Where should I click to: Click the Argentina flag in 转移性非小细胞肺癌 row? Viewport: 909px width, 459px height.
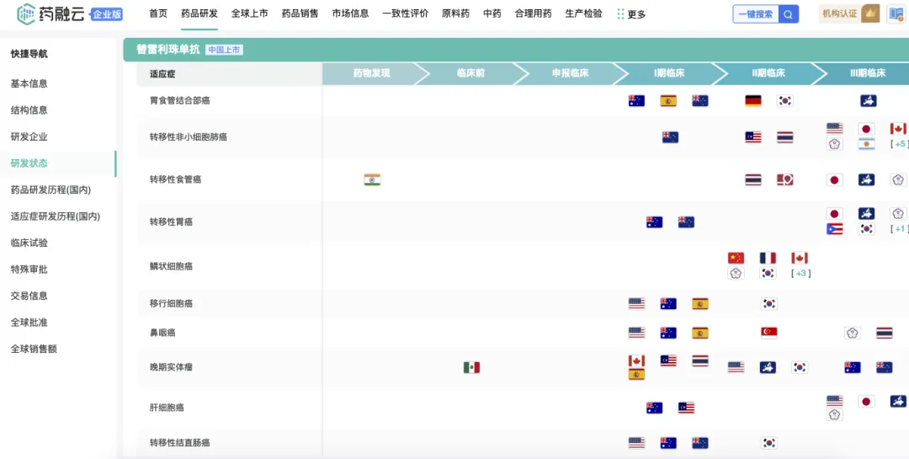point(866,144)
